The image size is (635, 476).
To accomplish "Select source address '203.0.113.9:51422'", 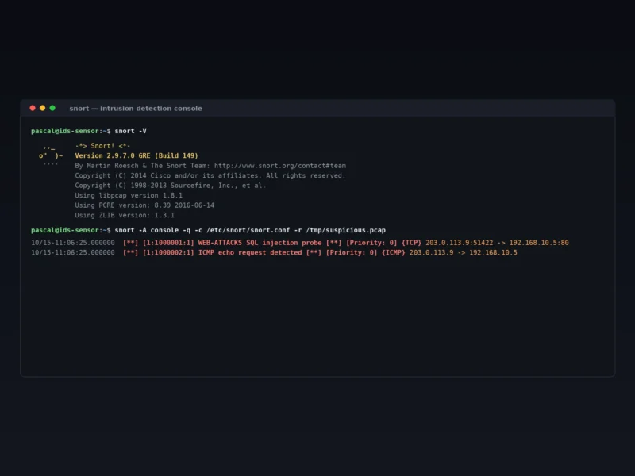I will 460,243.
